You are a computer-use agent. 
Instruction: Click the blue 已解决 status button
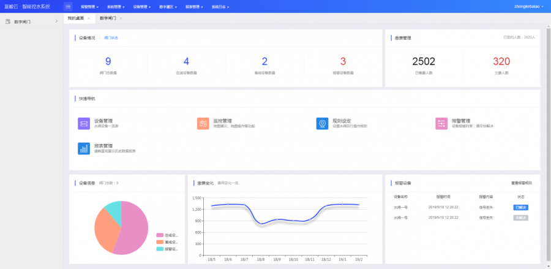click(x=521, y=208)
